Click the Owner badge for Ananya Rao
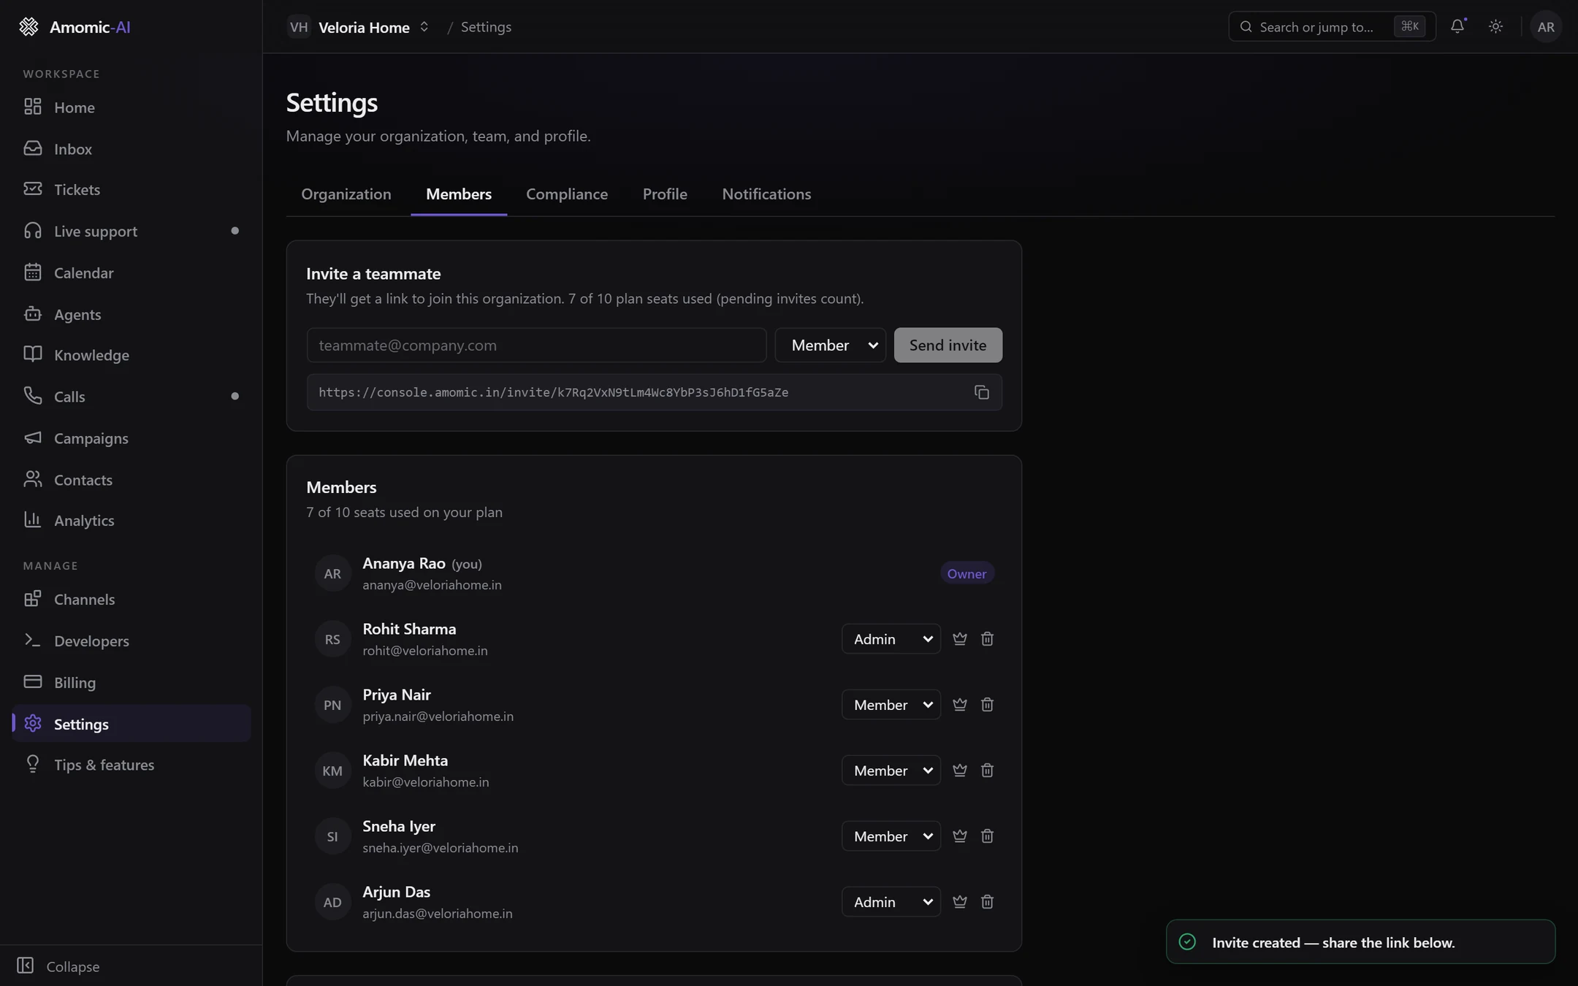1578x986 pixels. [x=967, y=574]
